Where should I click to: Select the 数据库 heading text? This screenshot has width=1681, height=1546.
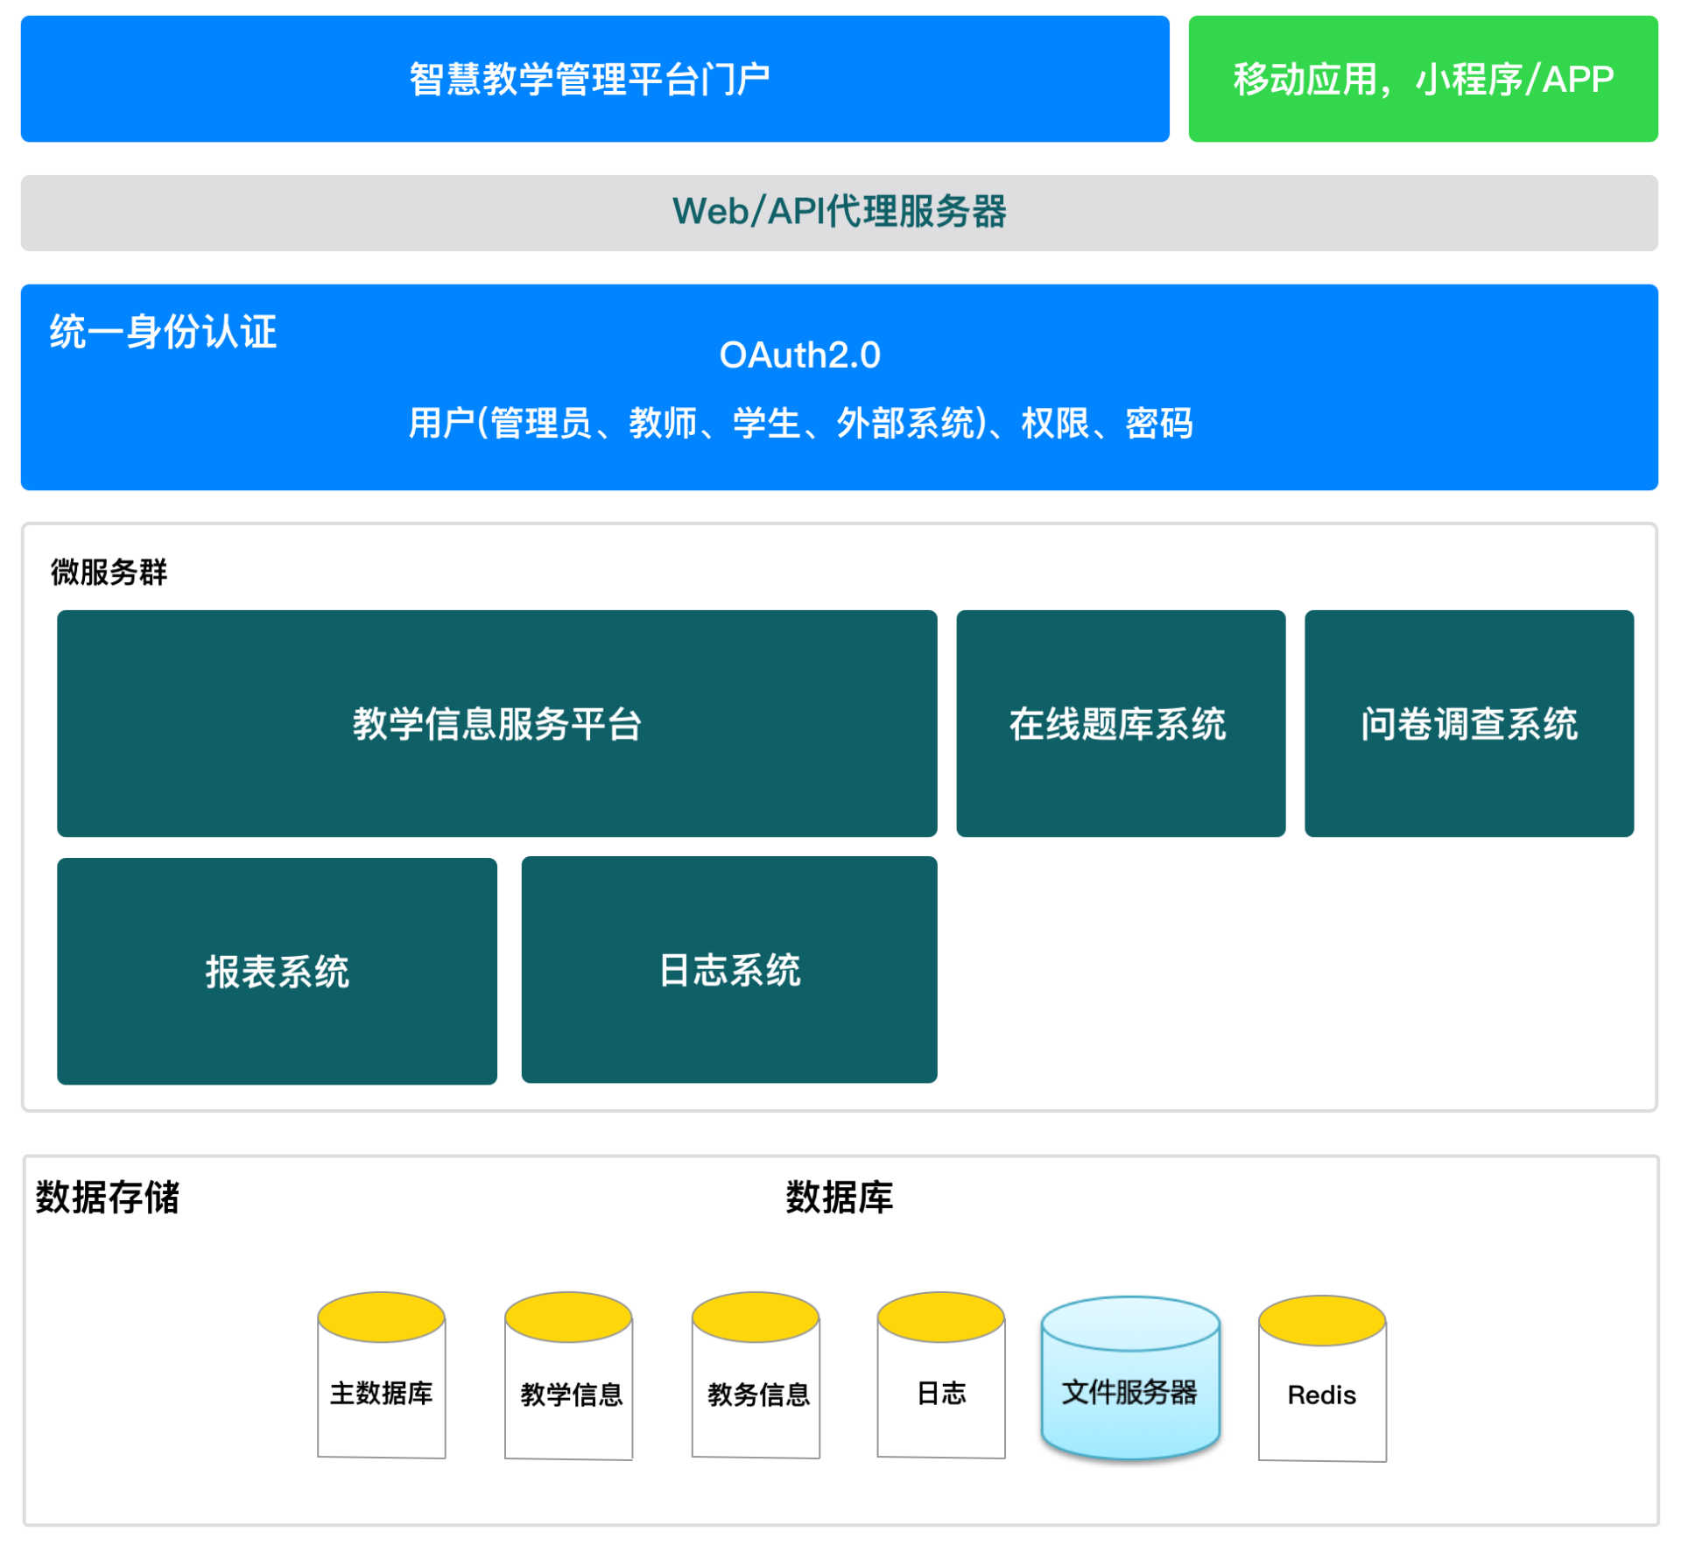(x=839, y=1198)
